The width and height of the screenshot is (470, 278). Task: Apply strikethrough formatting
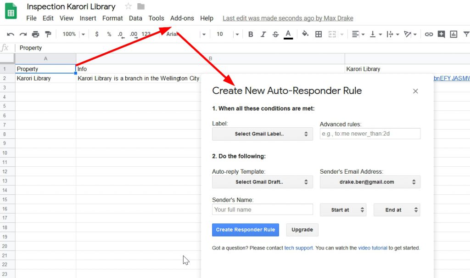[x=275, y=34]
